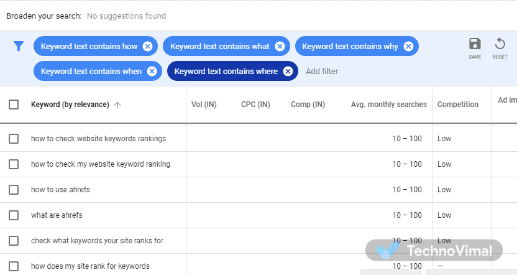The width and height of the screenshot is (517, 275).
Task: Click the CPC (IN) column header
Action: point(255,105)
